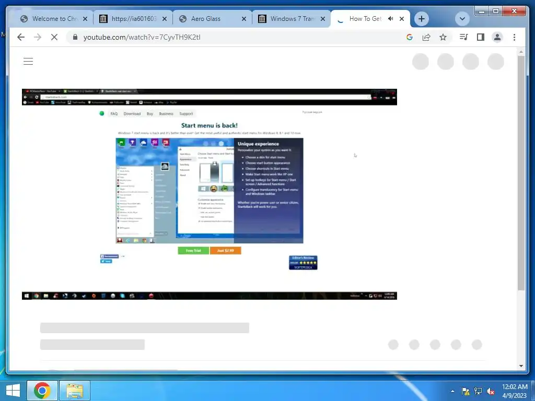Open the YouTube hamburger guide menu
The image size is (535, 401).
tap(28, 62)
